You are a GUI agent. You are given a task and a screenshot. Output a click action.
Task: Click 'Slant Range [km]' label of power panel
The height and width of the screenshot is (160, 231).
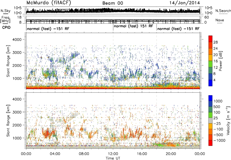pos(8,61)
